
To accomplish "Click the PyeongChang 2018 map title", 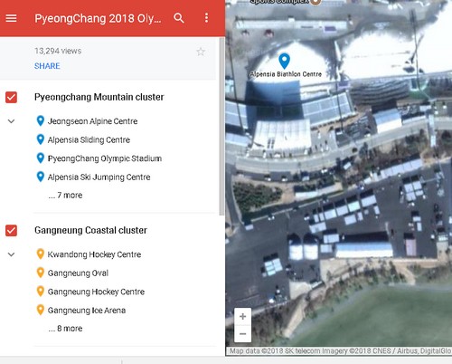I will point(98,18).
